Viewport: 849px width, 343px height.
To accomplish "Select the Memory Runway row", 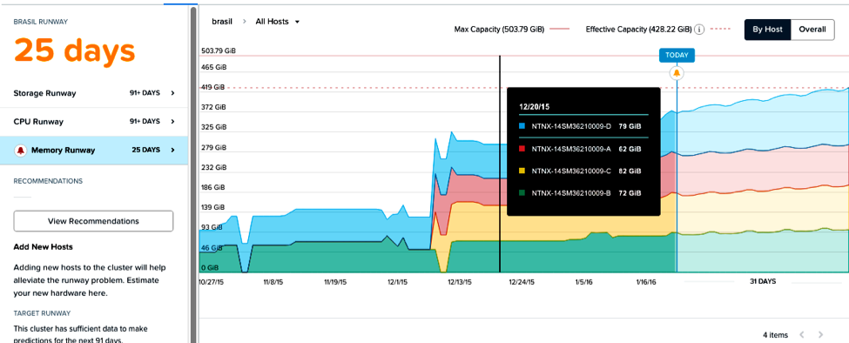I will (x=94, y=151).
